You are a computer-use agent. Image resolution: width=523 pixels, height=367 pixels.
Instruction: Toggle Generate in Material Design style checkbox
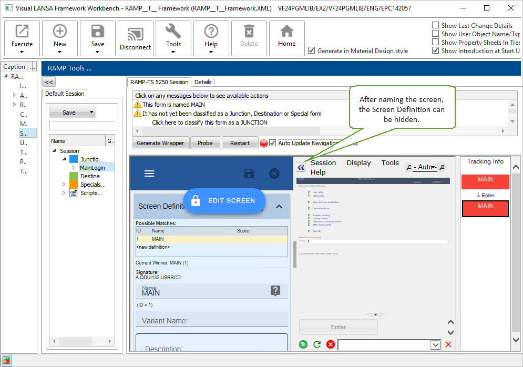(x=312, y=50)
